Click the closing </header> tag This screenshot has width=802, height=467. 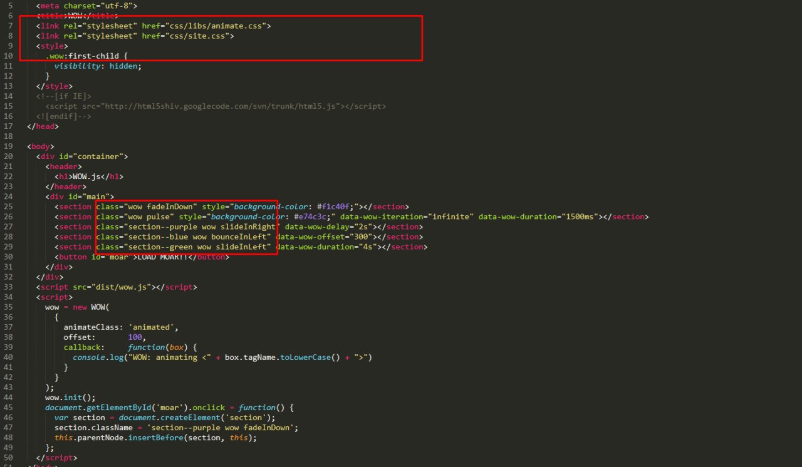pos(66,186)
